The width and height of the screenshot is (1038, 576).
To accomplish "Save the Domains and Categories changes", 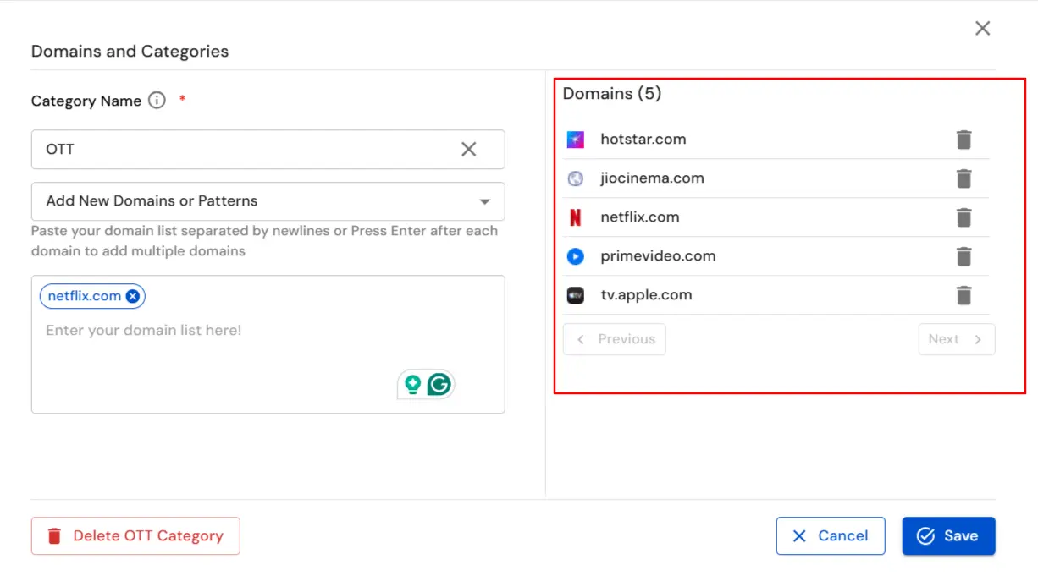I will 948,535.
